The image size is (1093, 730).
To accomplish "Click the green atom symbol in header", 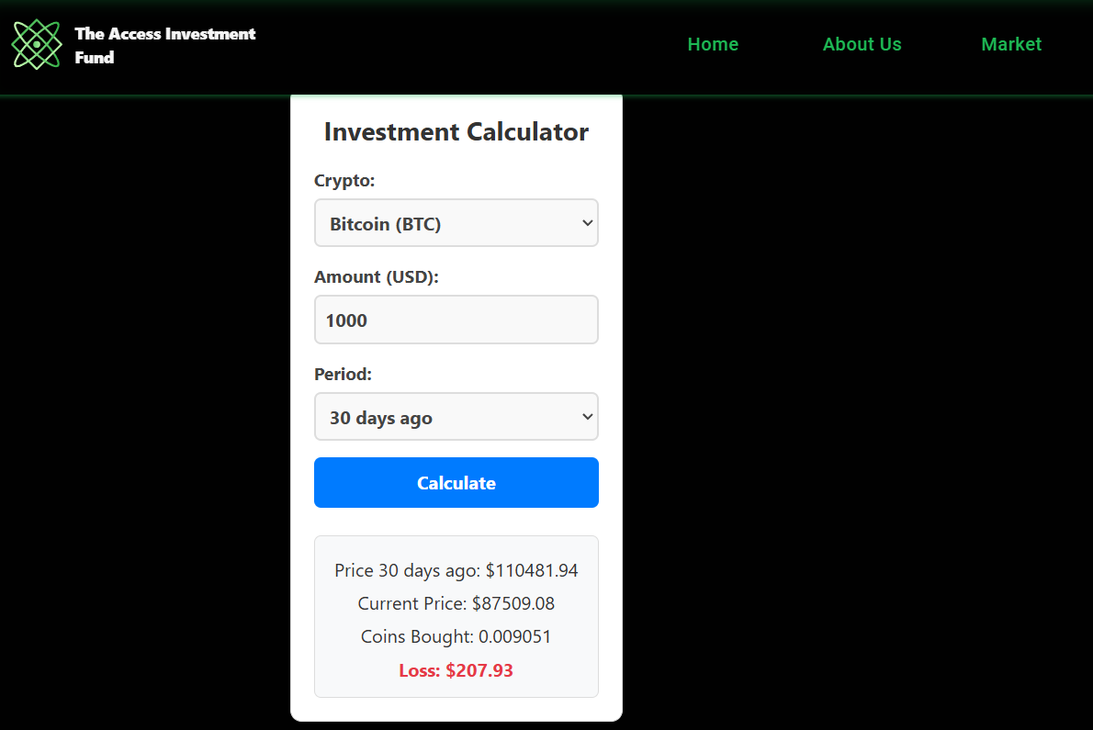I will pos(36,43).
